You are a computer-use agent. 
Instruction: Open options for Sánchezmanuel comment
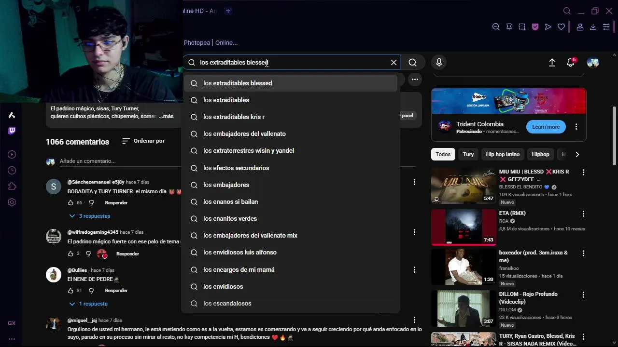(x=414, y=182)
